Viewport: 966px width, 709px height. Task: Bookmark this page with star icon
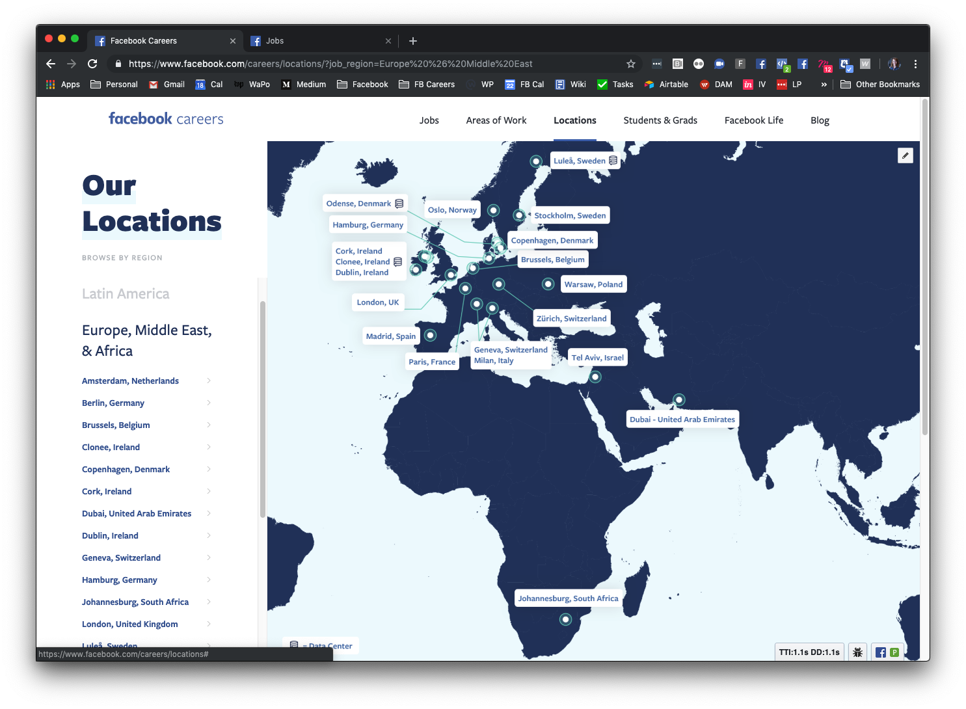pos(630,64)
